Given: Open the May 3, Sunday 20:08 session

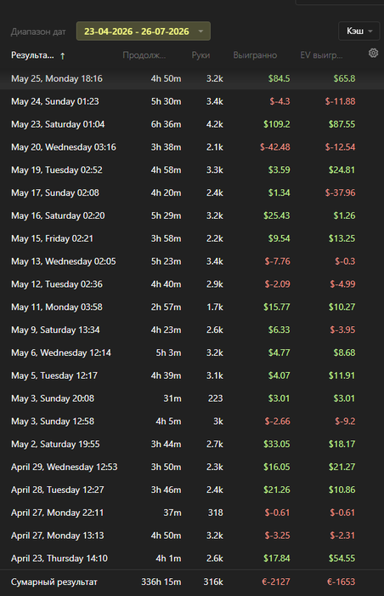Looking at the screenshot, I should [x=192, y=398].
